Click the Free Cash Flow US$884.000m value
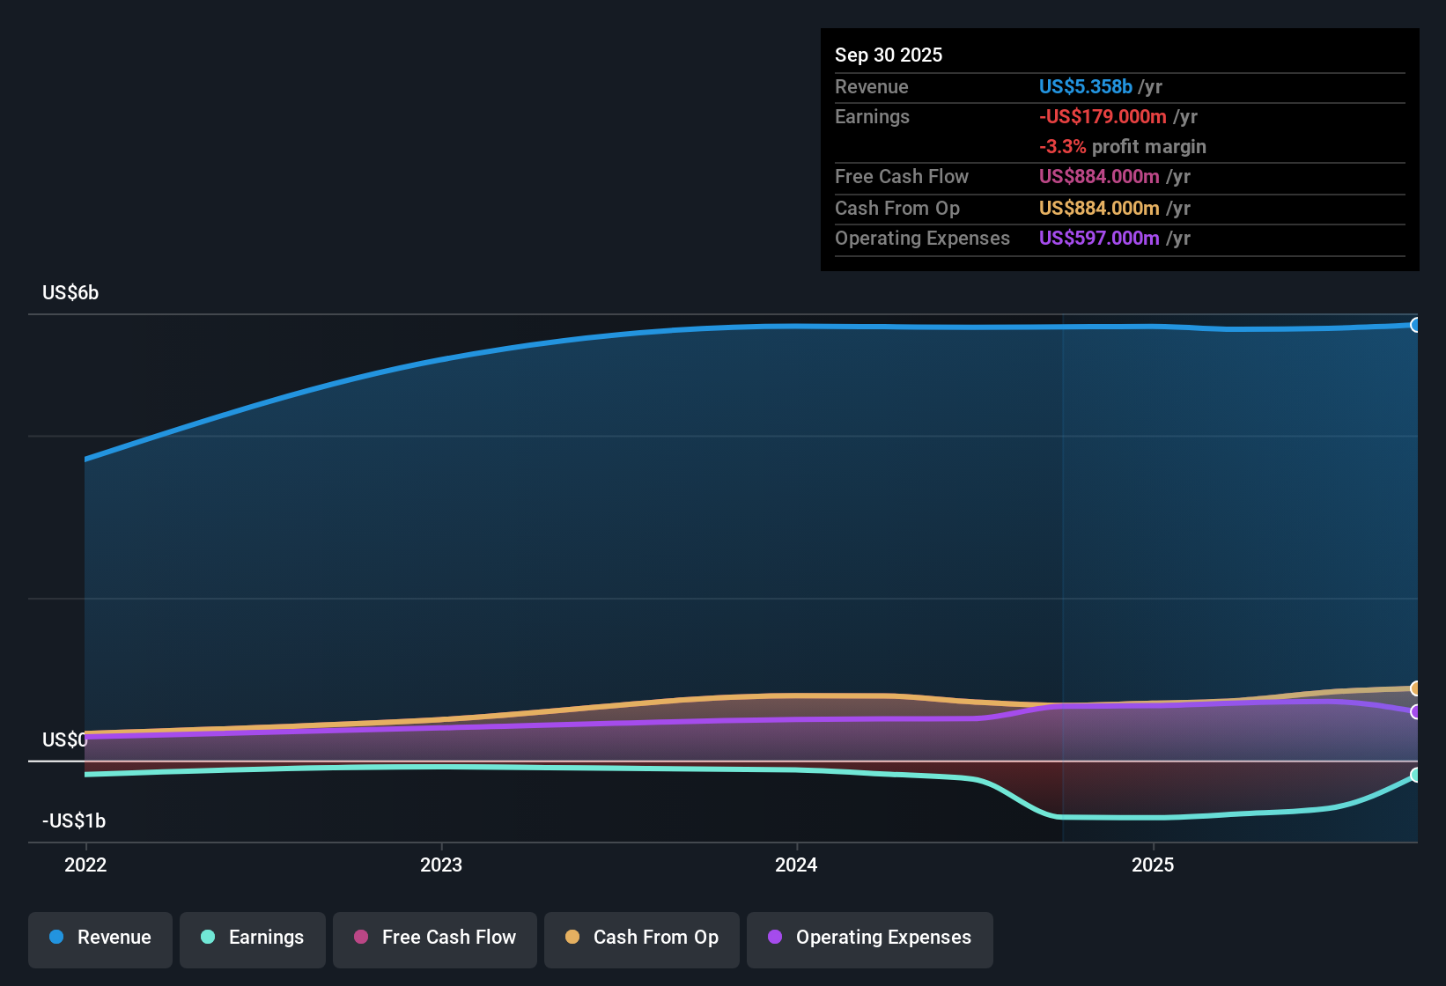The height and width of the screenshot is (986, 1446). (1099, 176)
